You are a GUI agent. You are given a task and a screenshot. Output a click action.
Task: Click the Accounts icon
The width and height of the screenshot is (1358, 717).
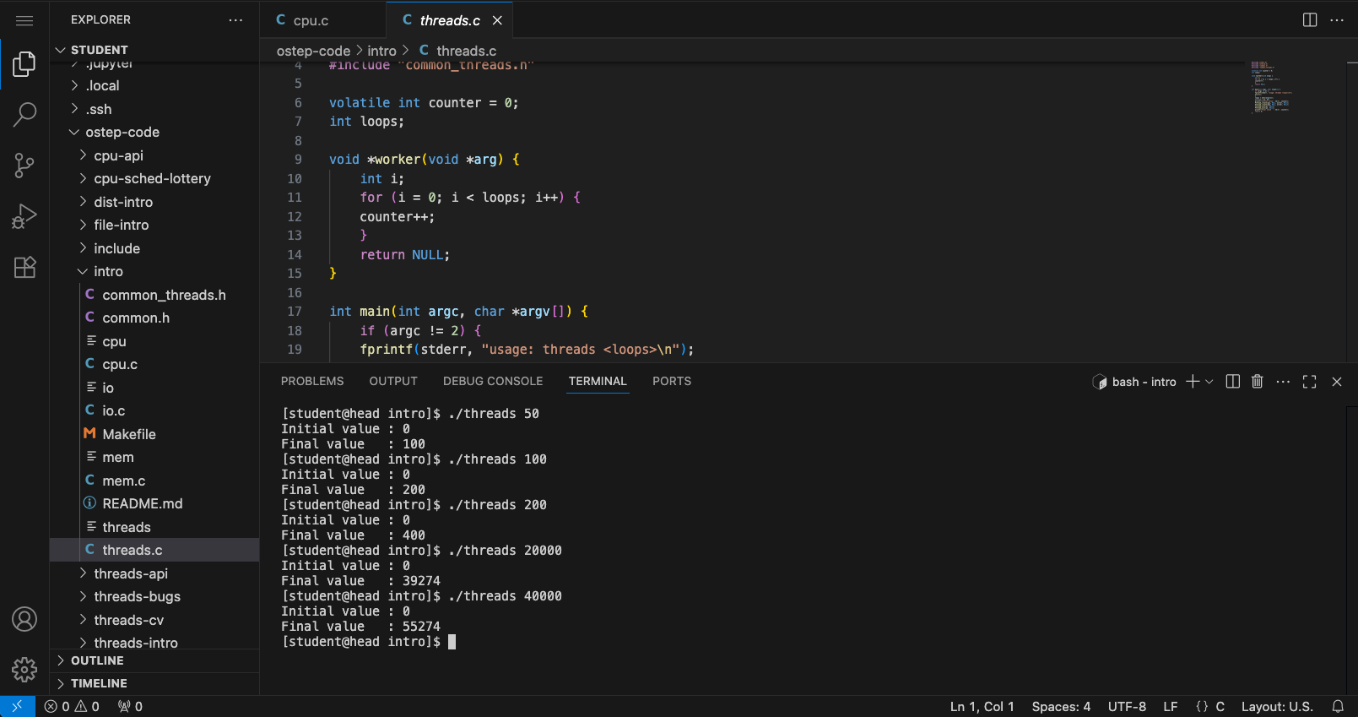pos(24,619)
